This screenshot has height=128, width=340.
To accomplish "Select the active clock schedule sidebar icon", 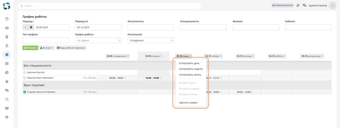I will [x=7, y=54].
